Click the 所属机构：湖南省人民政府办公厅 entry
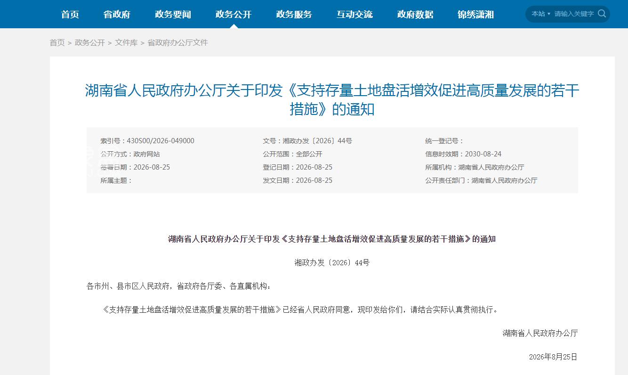 click(x=475, y=167)
